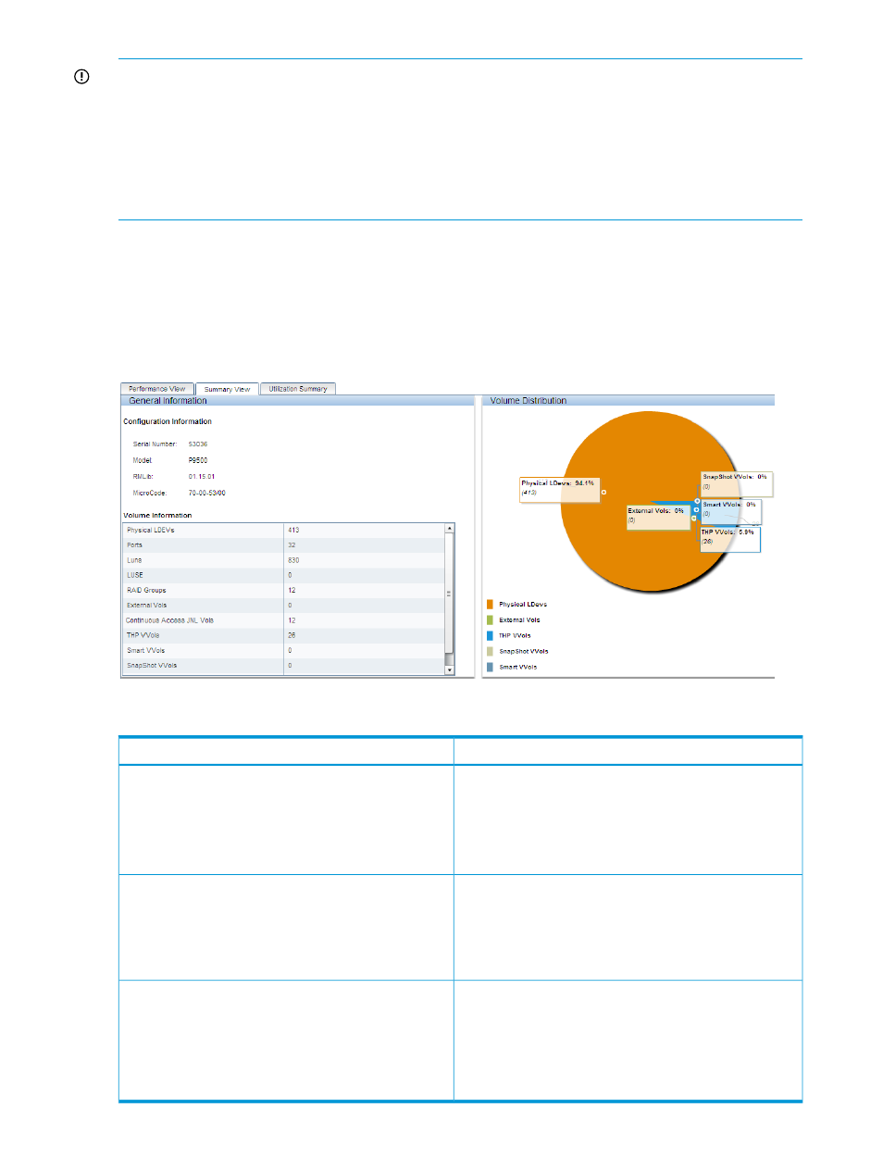
Task: Click the RMLib value 01.15.01
Action: pyautogui.click(x=202, y=477)
